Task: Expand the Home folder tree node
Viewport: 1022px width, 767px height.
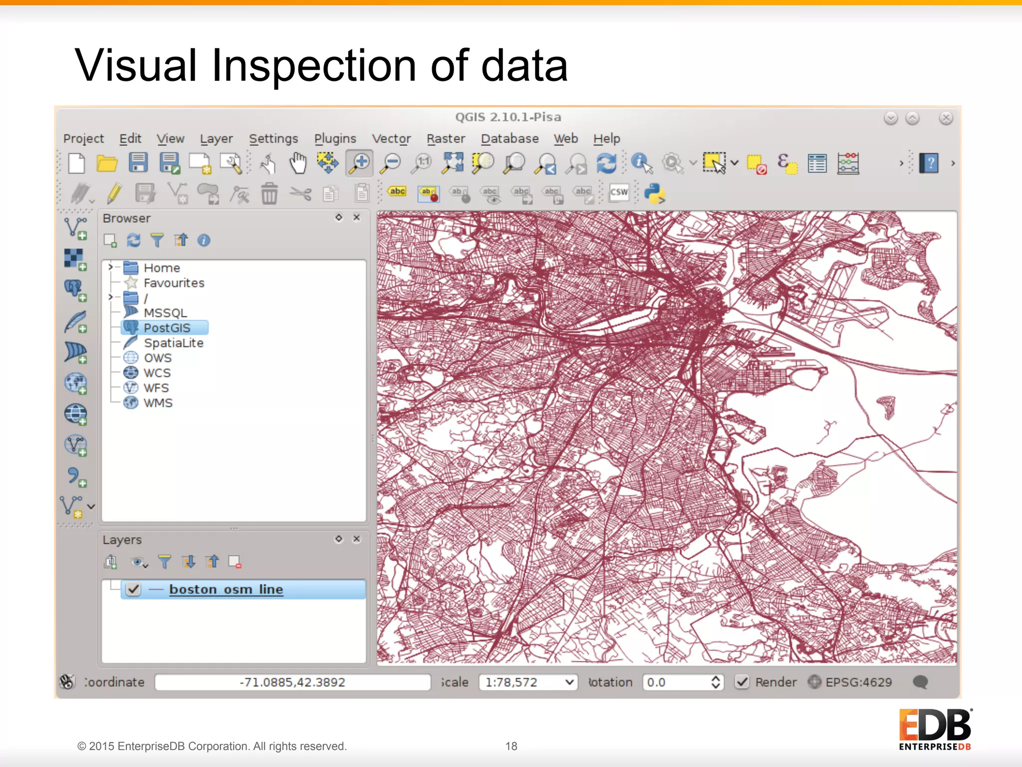Action: (111, 267)
